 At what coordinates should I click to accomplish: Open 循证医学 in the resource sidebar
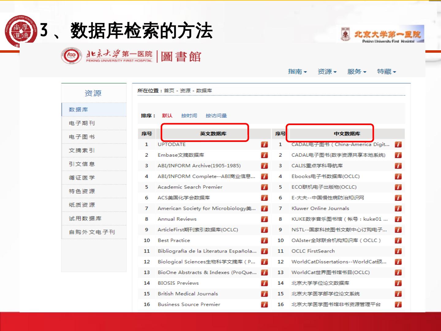pos(82,178)
